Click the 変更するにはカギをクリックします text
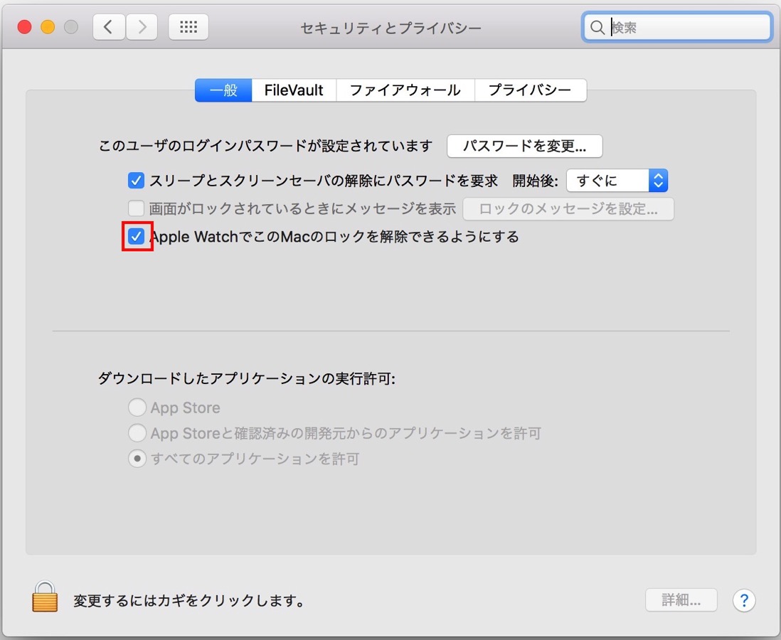Viewport: 781px width, 640px height. pyautogui.click(x=189, y=601)
